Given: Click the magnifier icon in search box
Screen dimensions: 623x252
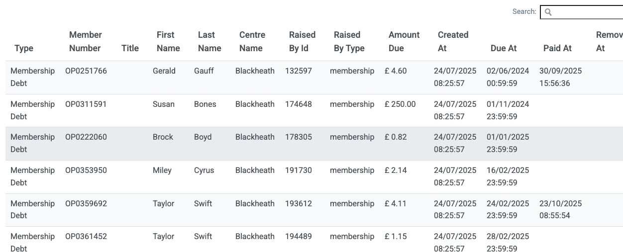Looking at the screenshot, I should click(548, 12).
